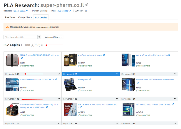181x129 pixels.
Task: Click the ₪249.9 price text
Action: coord(140,112)
